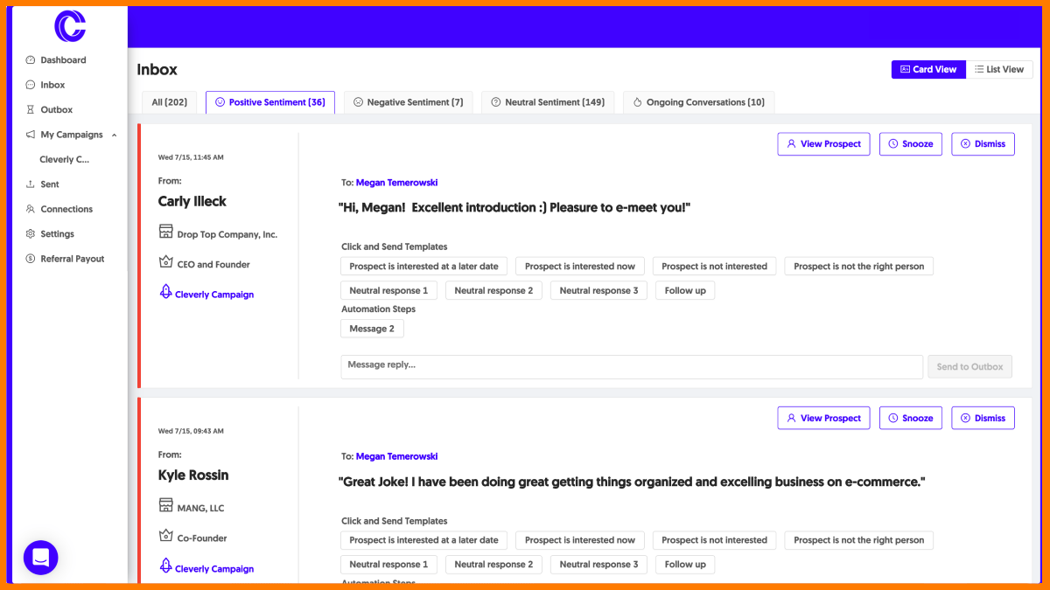Click Send to Outbox button

tap(969, 367)
